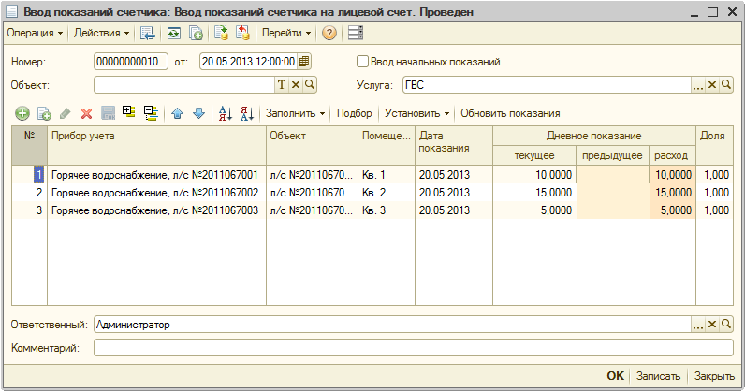Click the OK button
Viewport: 745px width, 391px height.
click(x=615, y=376)
